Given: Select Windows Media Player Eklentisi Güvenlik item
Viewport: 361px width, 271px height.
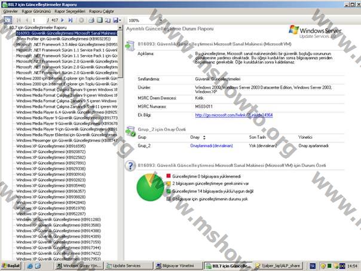Looking at the screenshot, I should (67, 135).
